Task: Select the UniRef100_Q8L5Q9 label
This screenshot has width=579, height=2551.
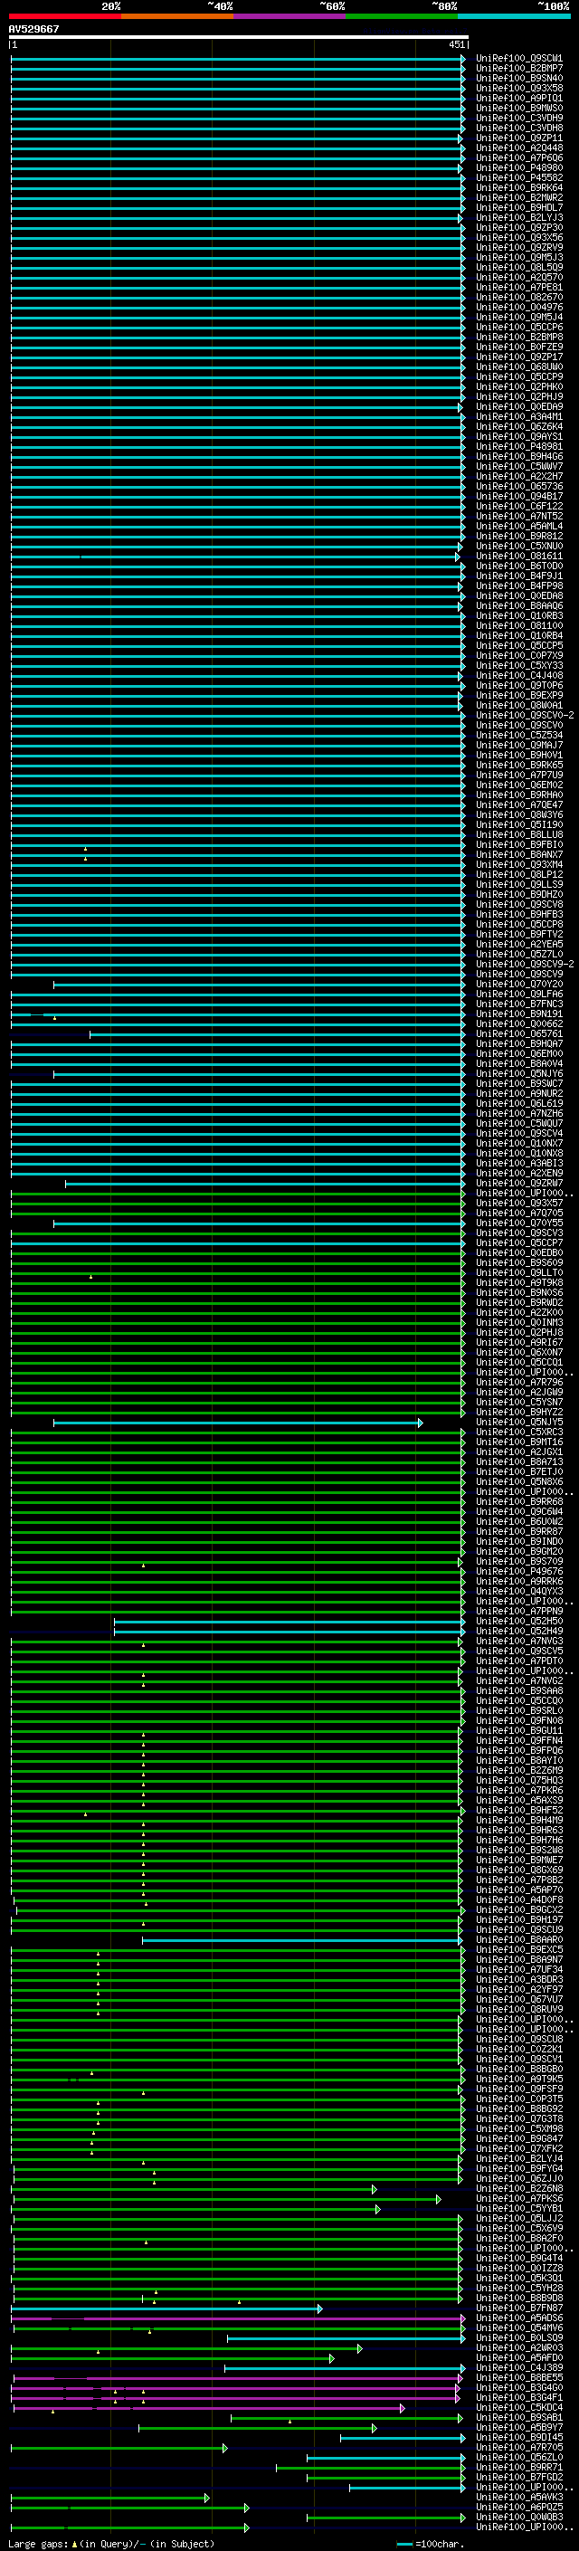Action: (518, 267)
